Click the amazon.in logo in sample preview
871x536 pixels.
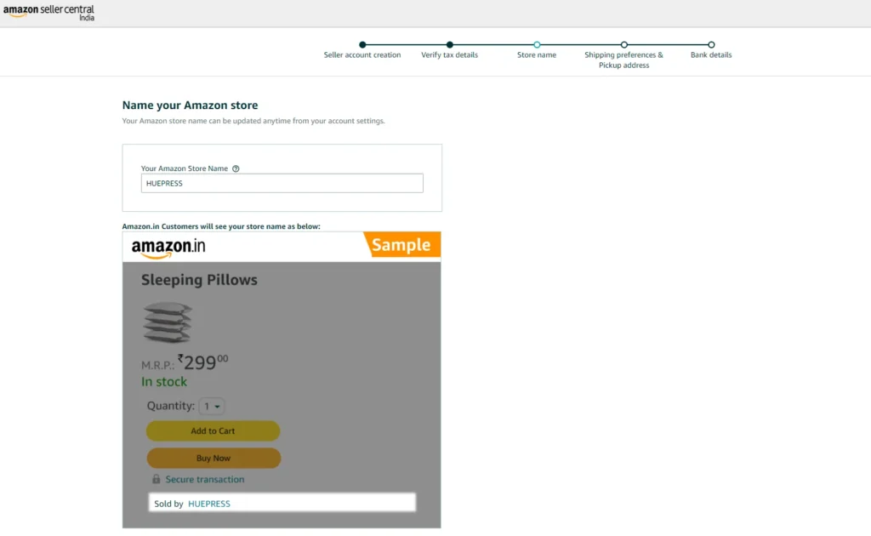click(168, 248)
